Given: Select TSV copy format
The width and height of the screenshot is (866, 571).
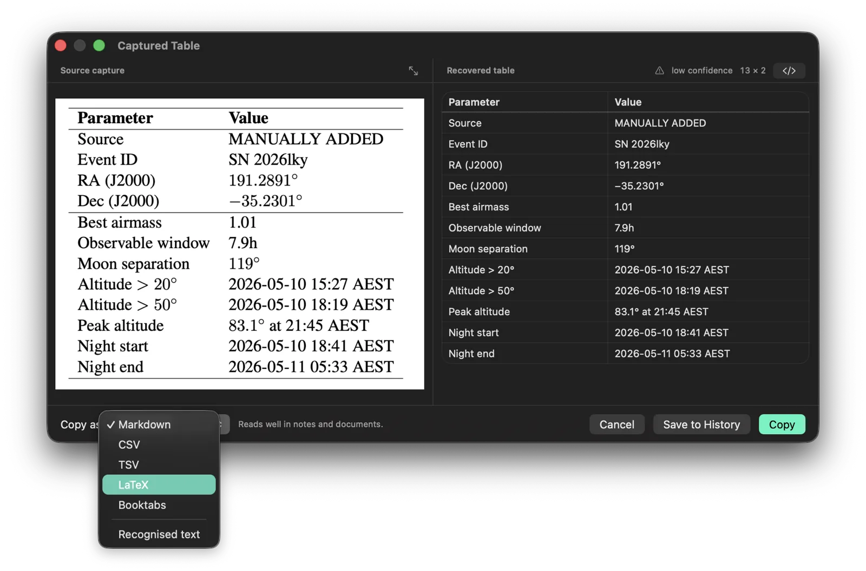Looking at the screenshot, I should 159,464.
